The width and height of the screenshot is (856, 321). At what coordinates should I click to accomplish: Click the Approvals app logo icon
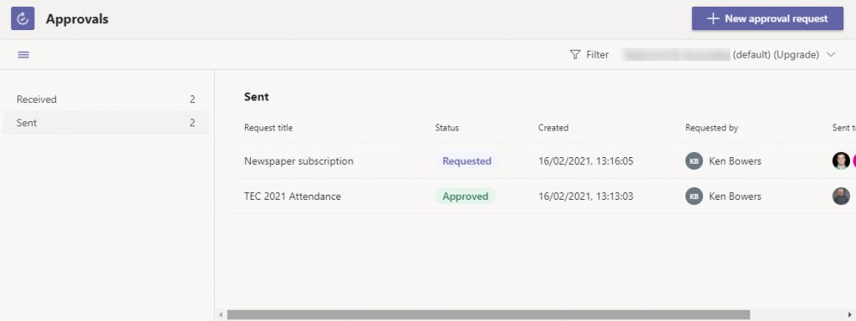[23, 18]
